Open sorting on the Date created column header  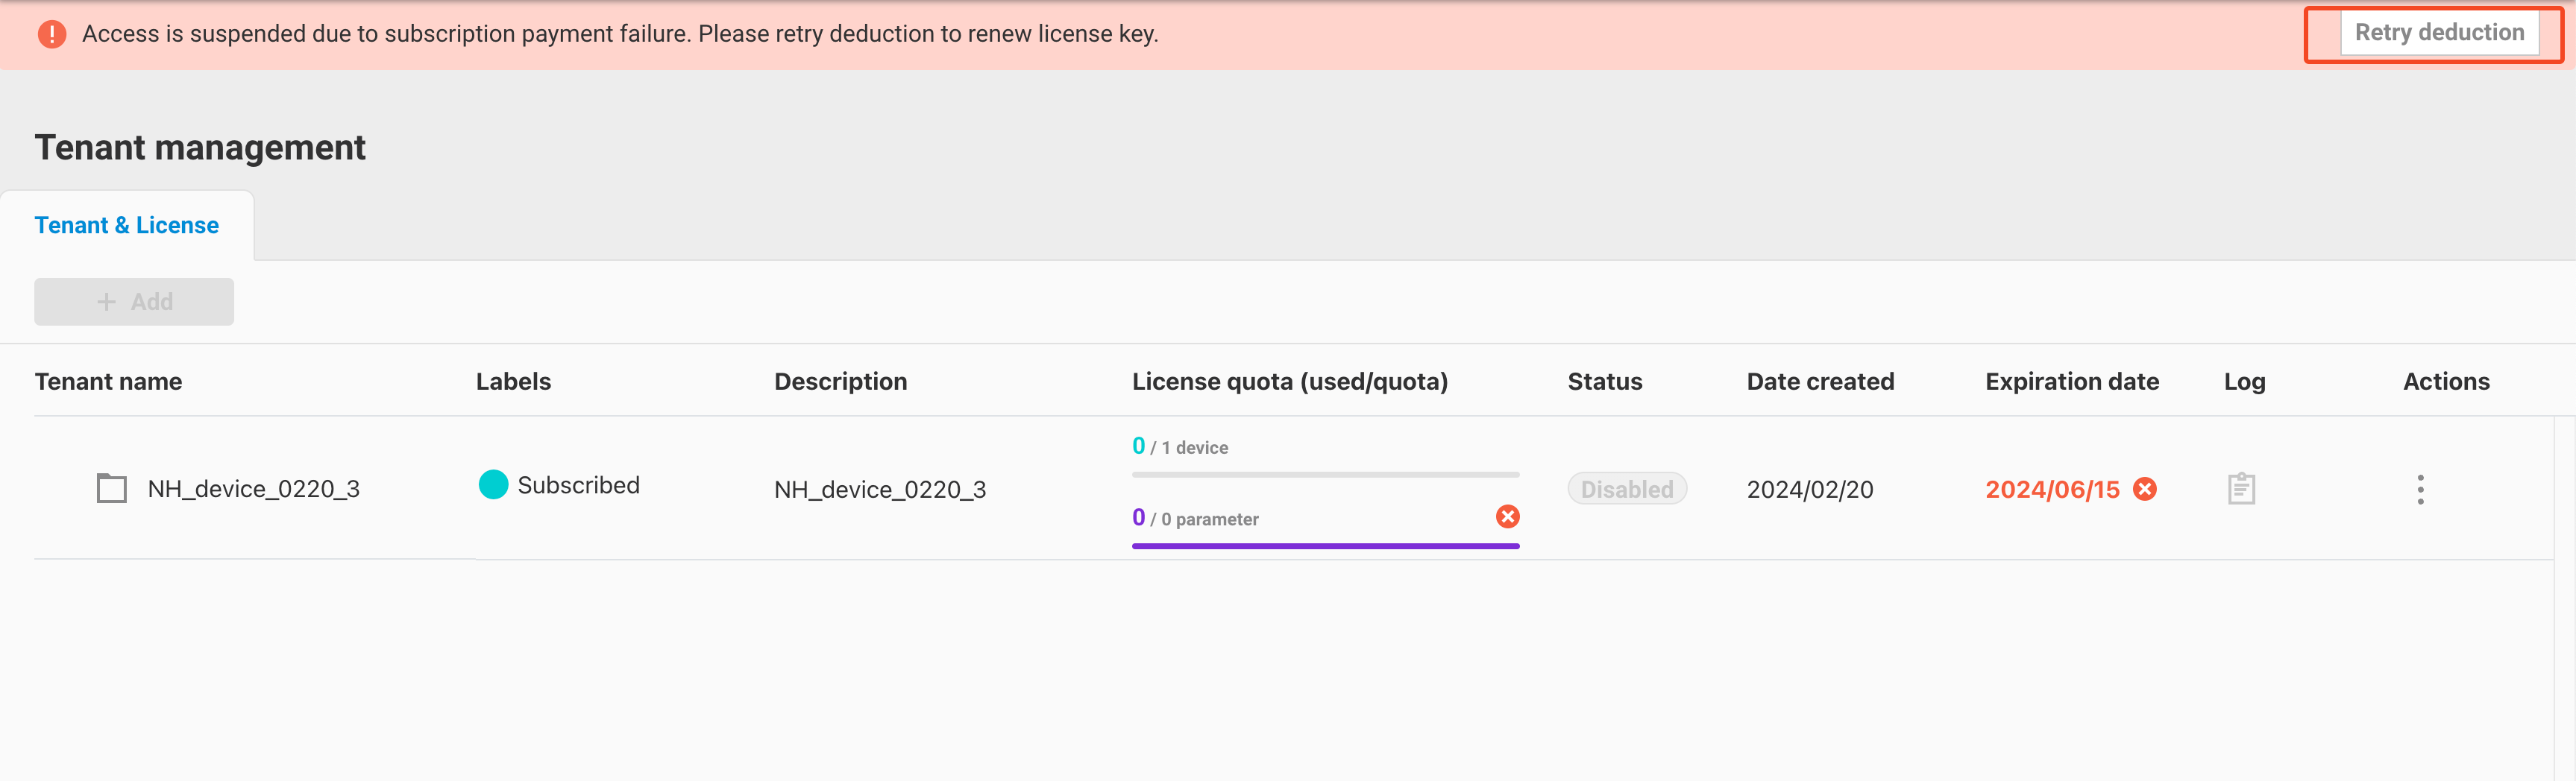[1820, 381]
